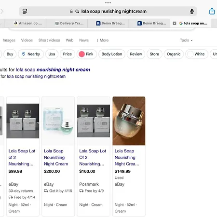Tap the address bar search field

108,11
